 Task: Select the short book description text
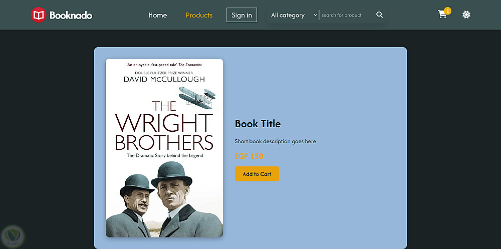[x=276, y=141]
